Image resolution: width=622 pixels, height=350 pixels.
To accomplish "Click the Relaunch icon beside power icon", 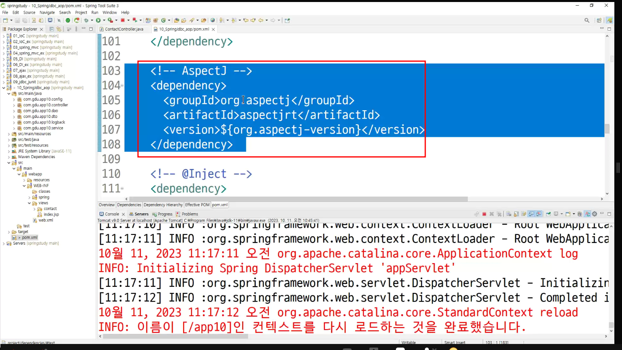I will point(76,20).
